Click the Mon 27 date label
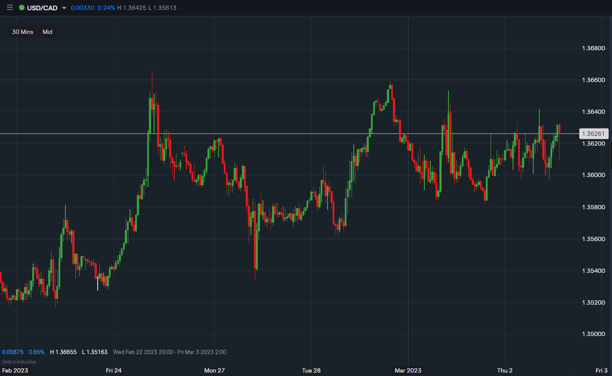 tap(214, 370)
